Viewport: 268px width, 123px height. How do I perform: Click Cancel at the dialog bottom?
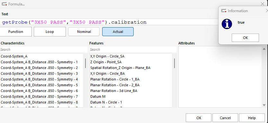click(225, 118)
